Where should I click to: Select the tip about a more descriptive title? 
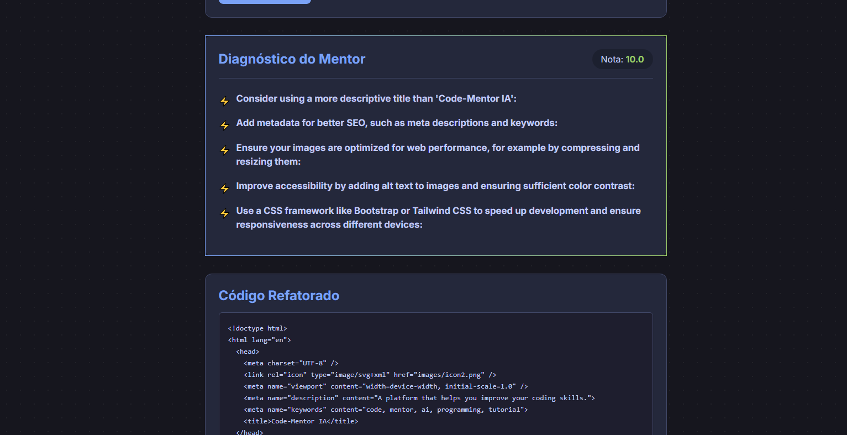pos(376,98)
